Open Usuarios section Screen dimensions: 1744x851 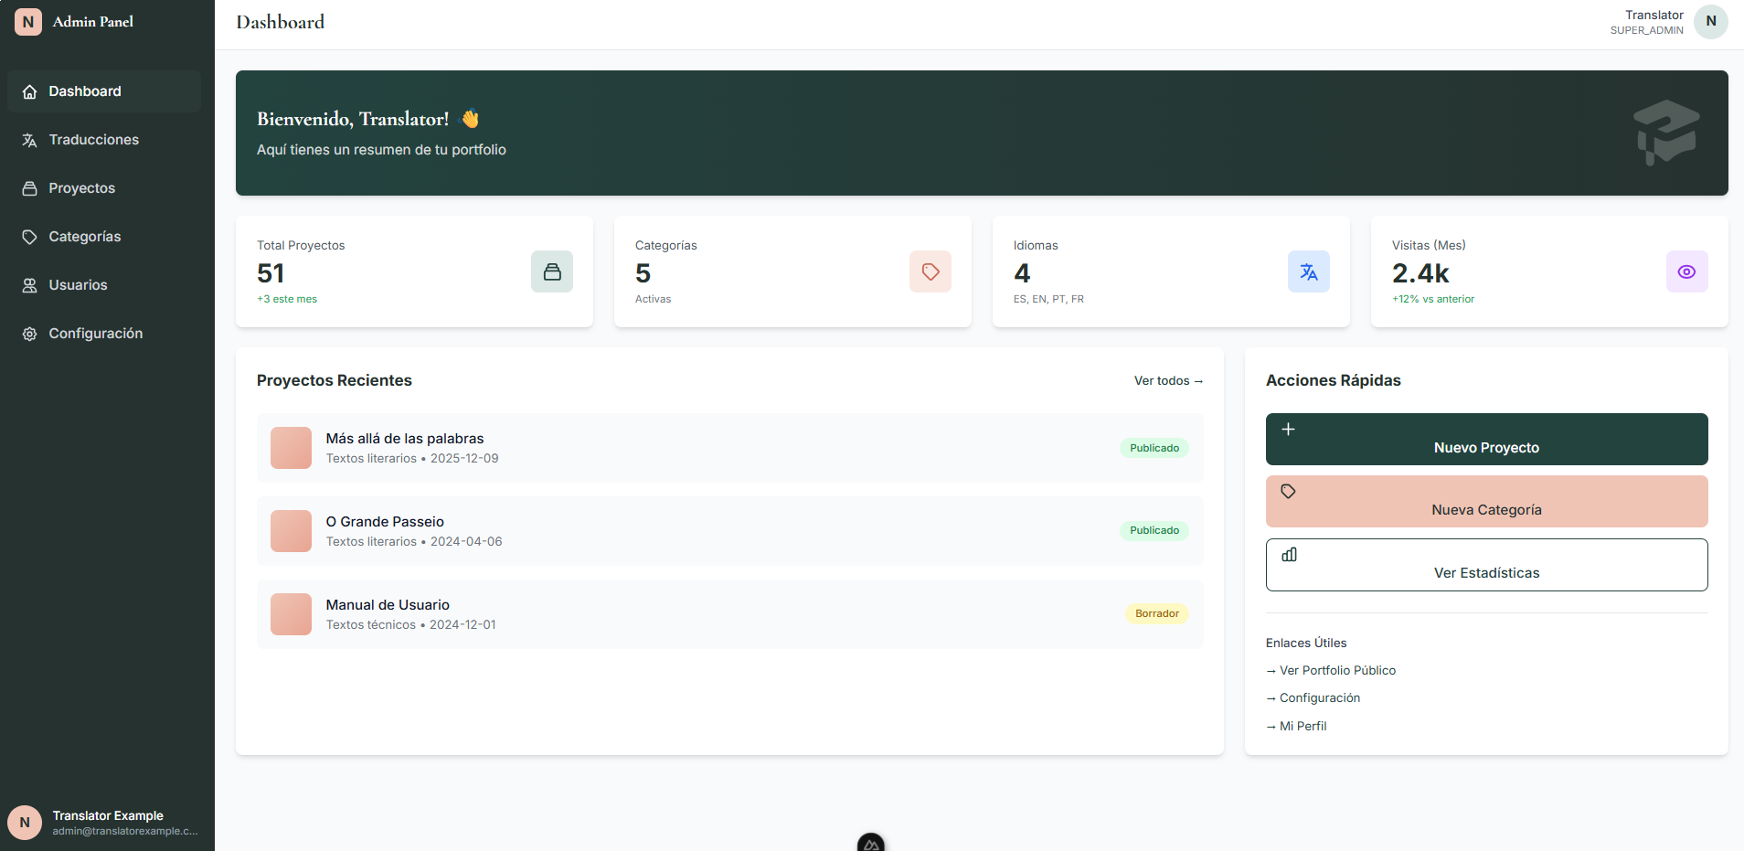(x=104, y=285)
